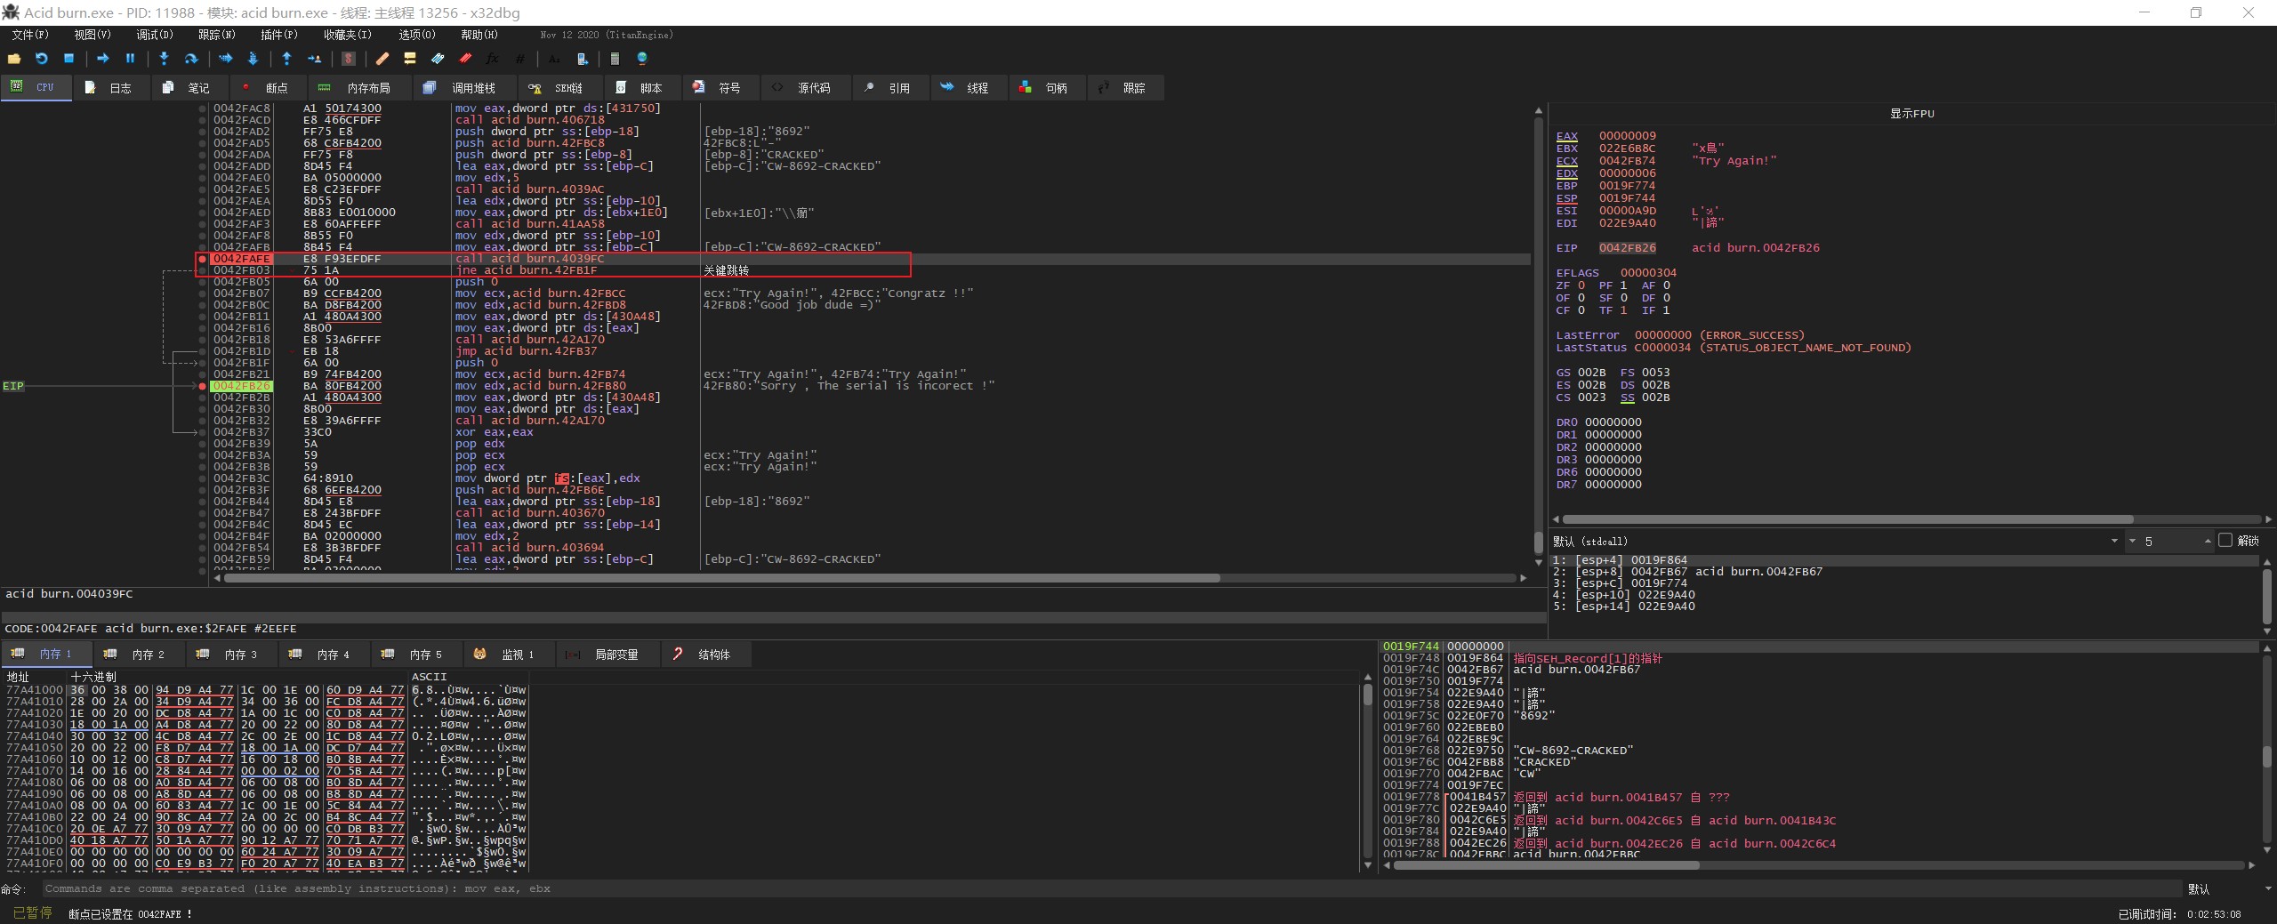Viewport: 2277px width, 924px height.
Task: Click the 显示FPU button in registers panel
Action: [1911, 114]
